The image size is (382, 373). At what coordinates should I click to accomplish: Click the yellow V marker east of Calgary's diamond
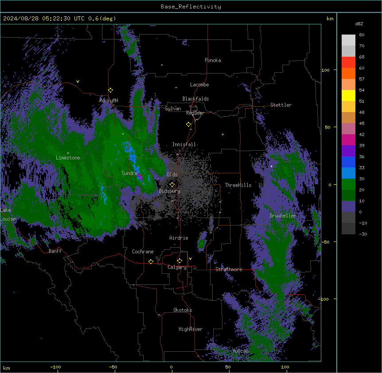point(190,259)
